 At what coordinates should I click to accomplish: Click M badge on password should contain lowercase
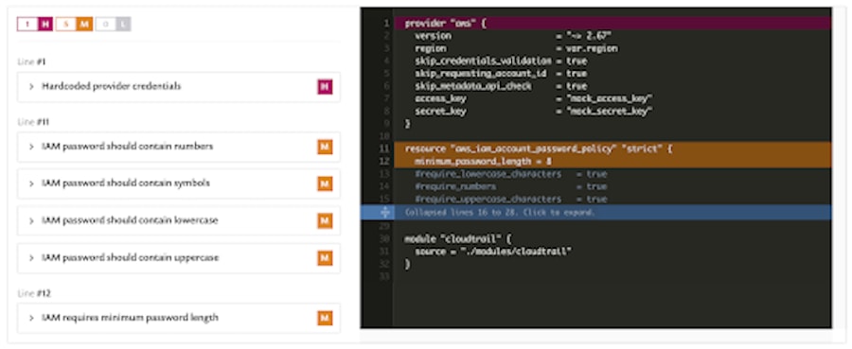[x=325, y=221]
